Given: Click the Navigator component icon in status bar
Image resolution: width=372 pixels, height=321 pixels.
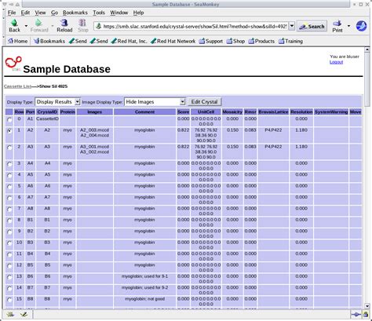Looking at the screenshot, I should pos(10,315).
